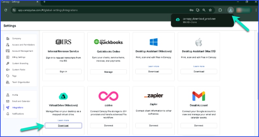Select Custom Branding in sidebar
The image size is (259, 137).
tap(20, 63)
